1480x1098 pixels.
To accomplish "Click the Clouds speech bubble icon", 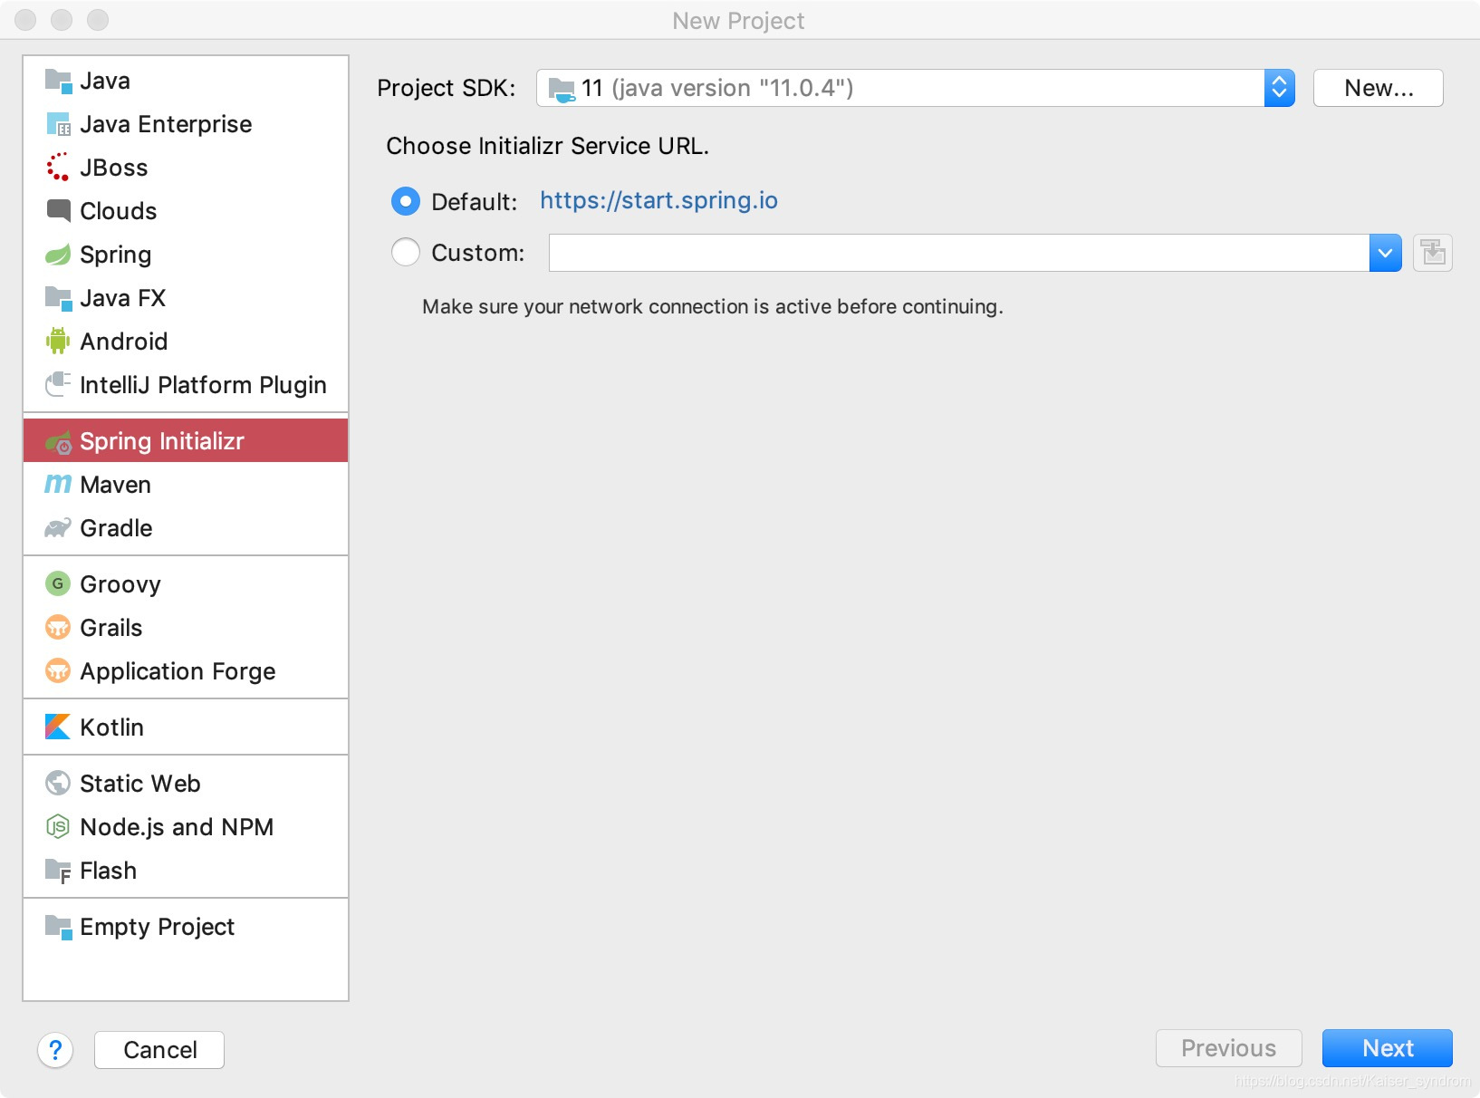I will tap(58, 211).
